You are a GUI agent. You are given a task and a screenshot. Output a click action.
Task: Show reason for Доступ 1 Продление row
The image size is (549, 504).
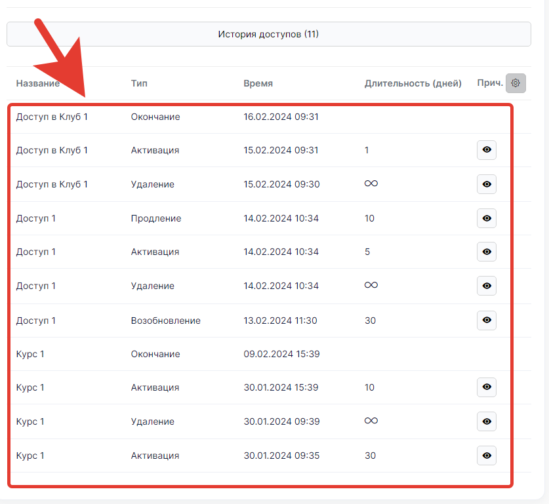pos(486,218)
